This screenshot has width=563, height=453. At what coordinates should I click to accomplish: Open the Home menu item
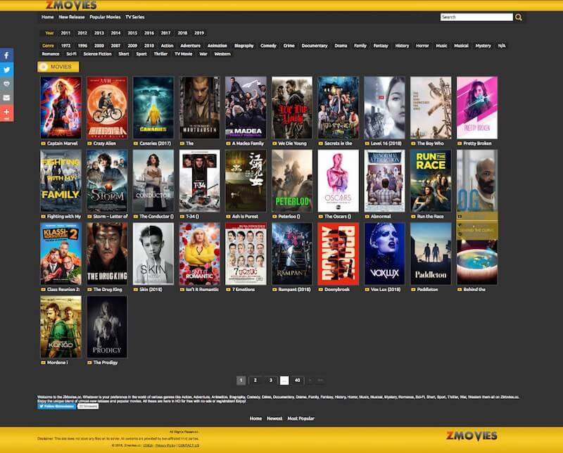(47, 17)
